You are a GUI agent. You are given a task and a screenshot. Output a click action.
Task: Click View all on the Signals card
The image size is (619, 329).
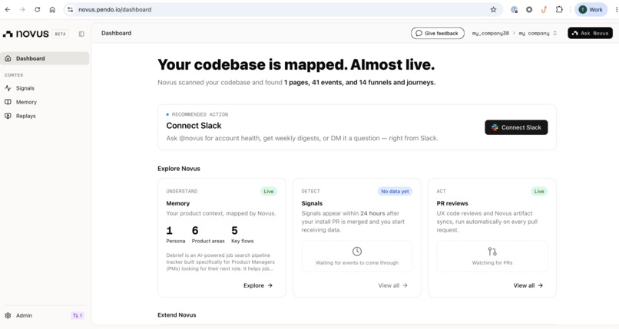(392, 285)
